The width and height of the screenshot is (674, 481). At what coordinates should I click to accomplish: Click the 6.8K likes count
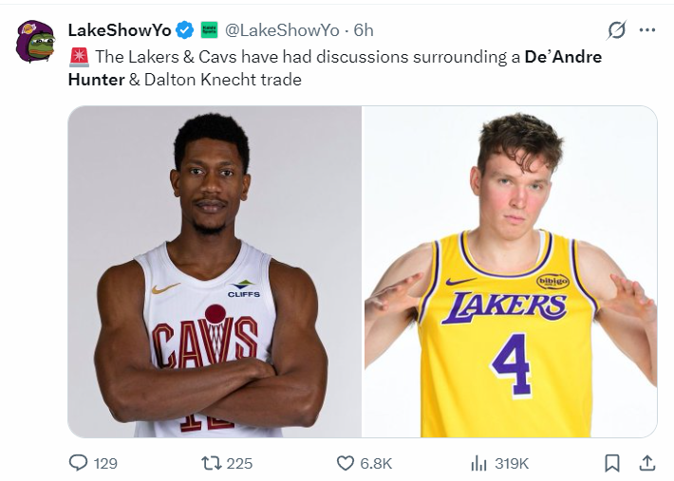click(x=377, y=463)
